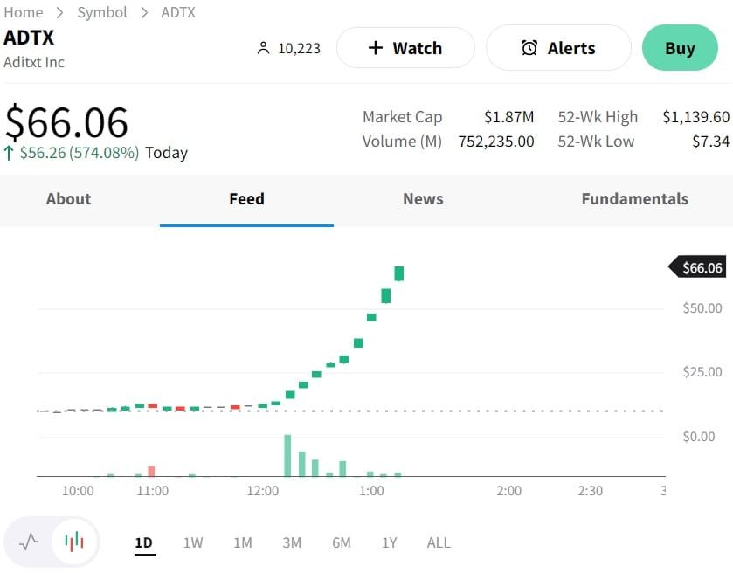The width and height of the screenshot is (733, 573).
Task: Choose the 3M chart range
Action: point(292,542)
